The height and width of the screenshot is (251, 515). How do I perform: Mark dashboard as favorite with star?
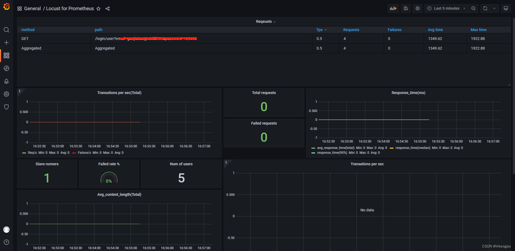98,9
